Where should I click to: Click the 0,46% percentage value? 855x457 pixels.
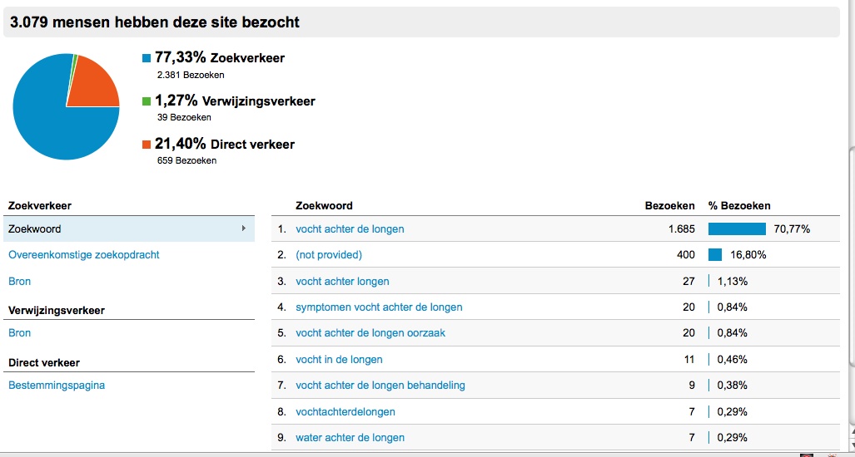733,360
